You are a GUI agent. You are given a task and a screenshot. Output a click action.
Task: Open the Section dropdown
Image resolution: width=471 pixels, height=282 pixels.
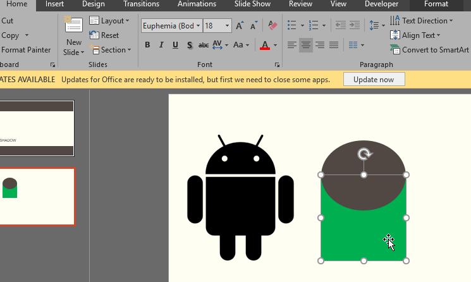[110, 50]
